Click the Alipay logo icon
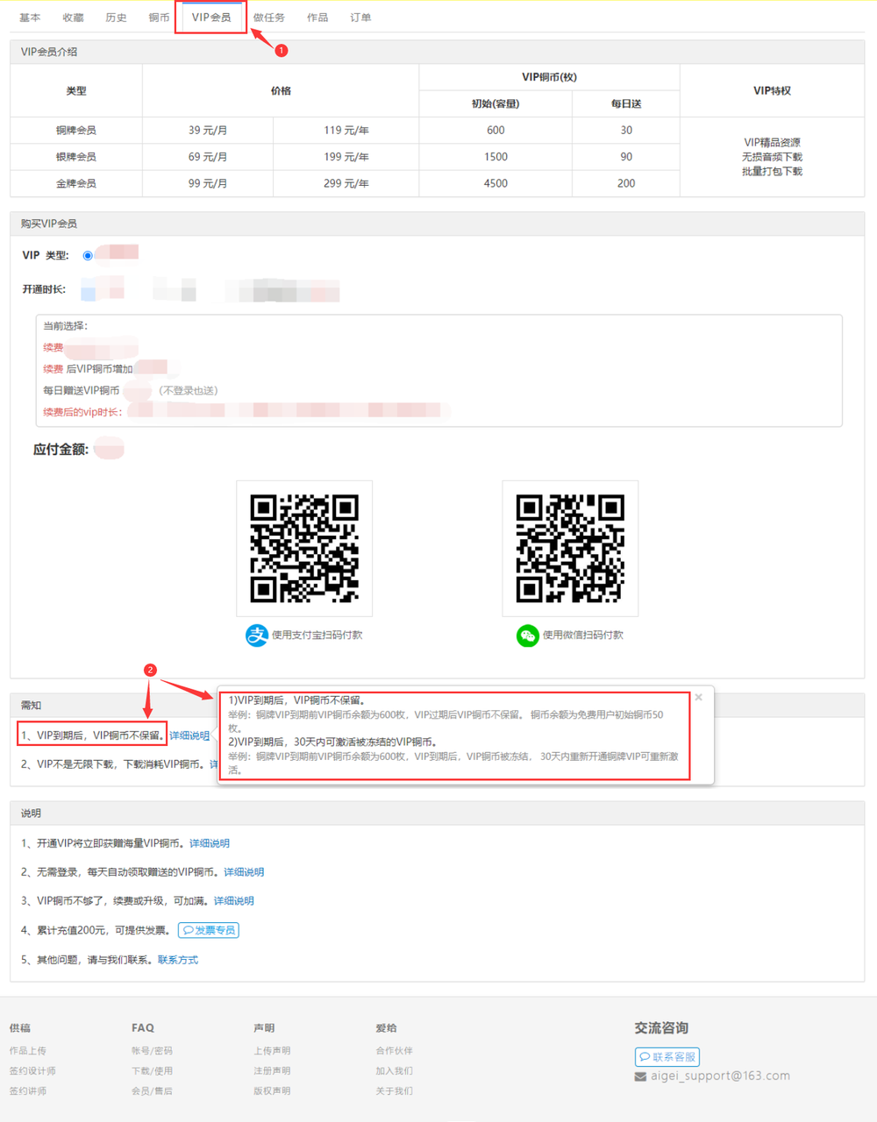Screen dimensions: 877x1122 click(x=256, y=636)
